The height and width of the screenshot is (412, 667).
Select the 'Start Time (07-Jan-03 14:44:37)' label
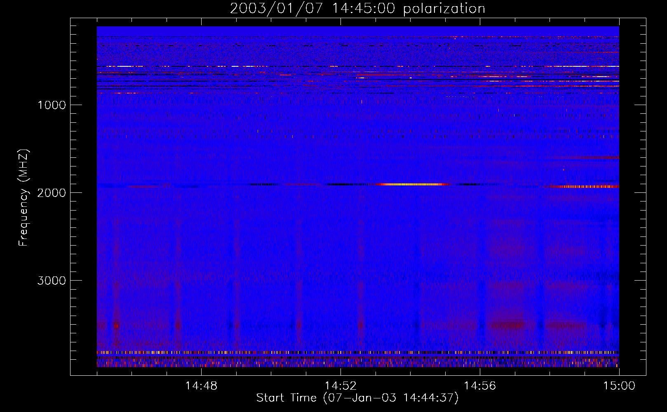tap(357, 398)
